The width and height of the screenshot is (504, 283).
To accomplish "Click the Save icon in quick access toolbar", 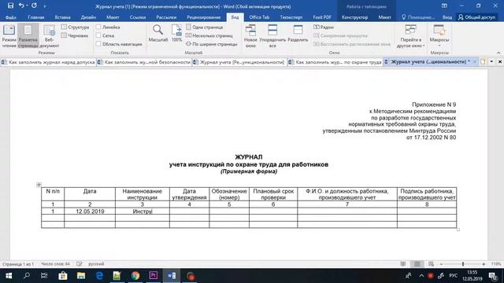I will tap(10, 6).
